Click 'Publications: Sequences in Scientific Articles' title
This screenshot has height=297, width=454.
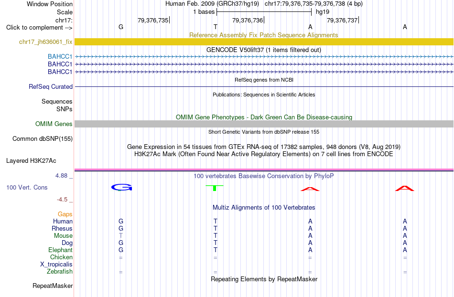coord(264,95)
